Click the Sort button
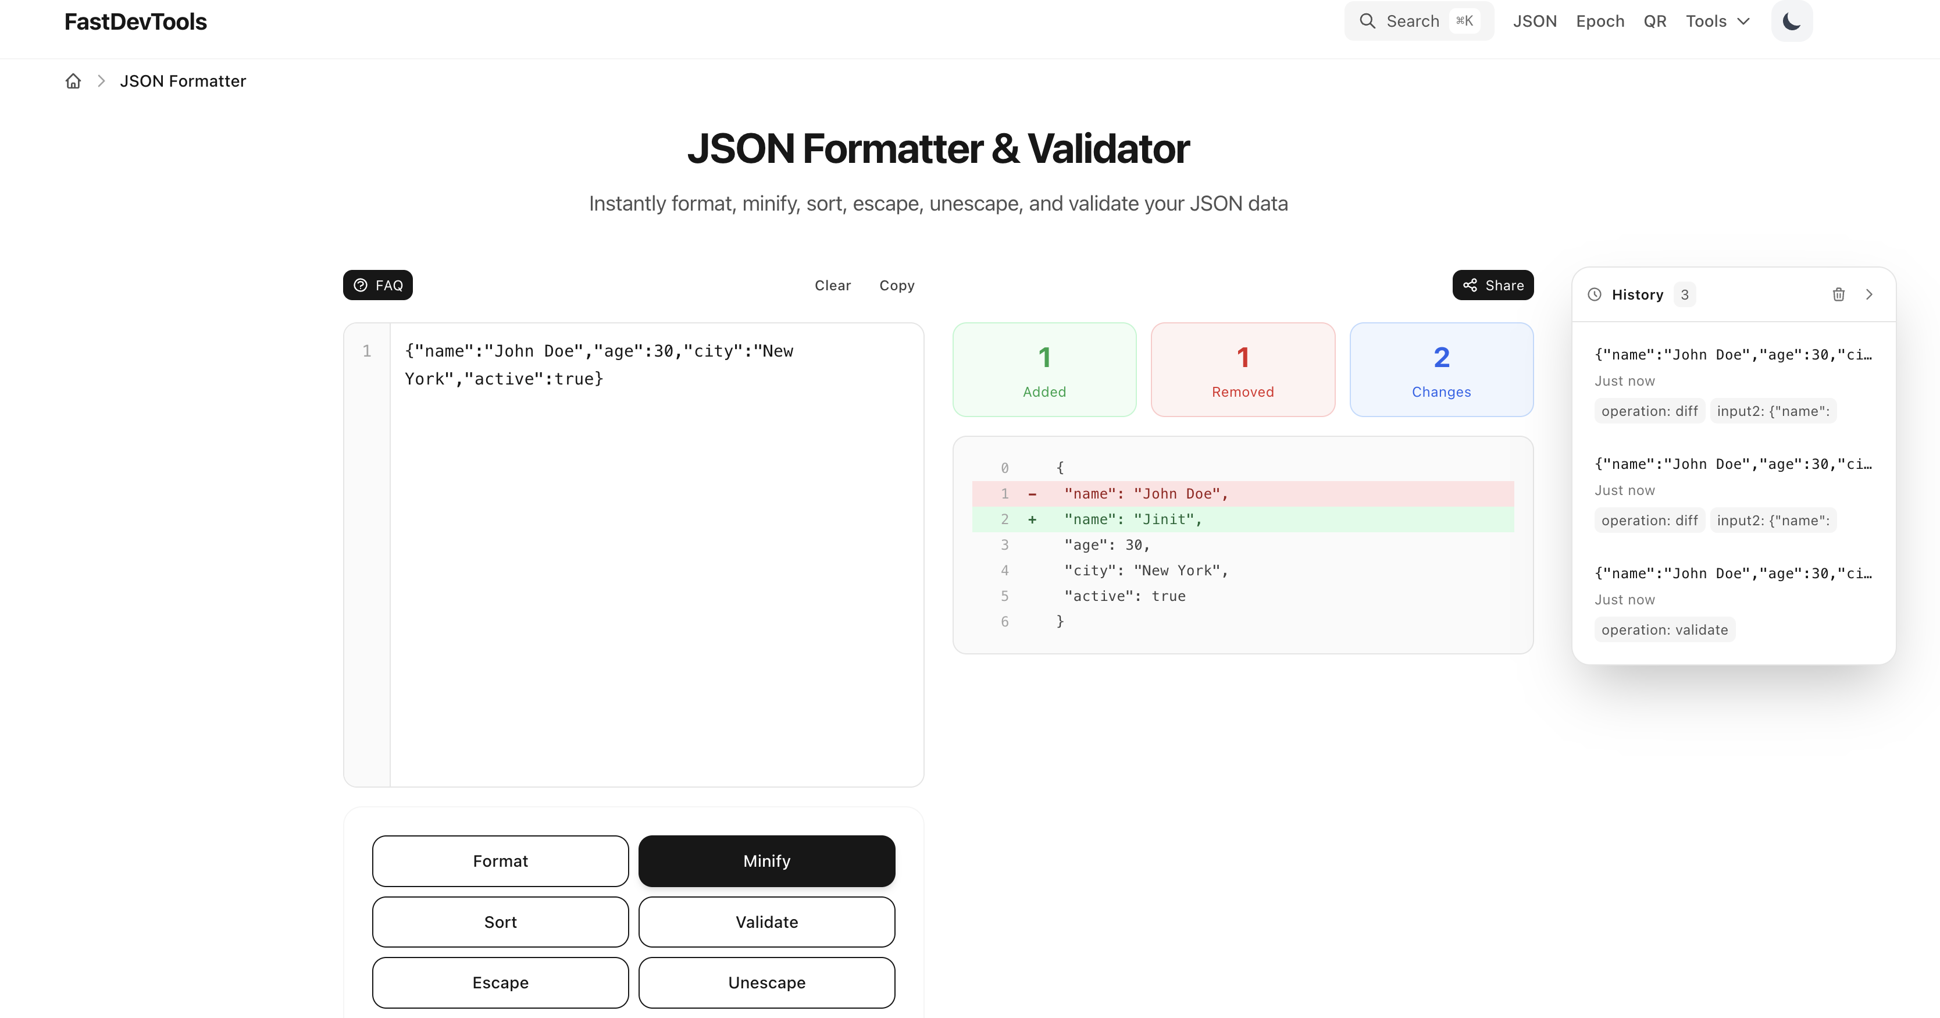Viewport: 1940px width, 1018px height. (500, 921)
